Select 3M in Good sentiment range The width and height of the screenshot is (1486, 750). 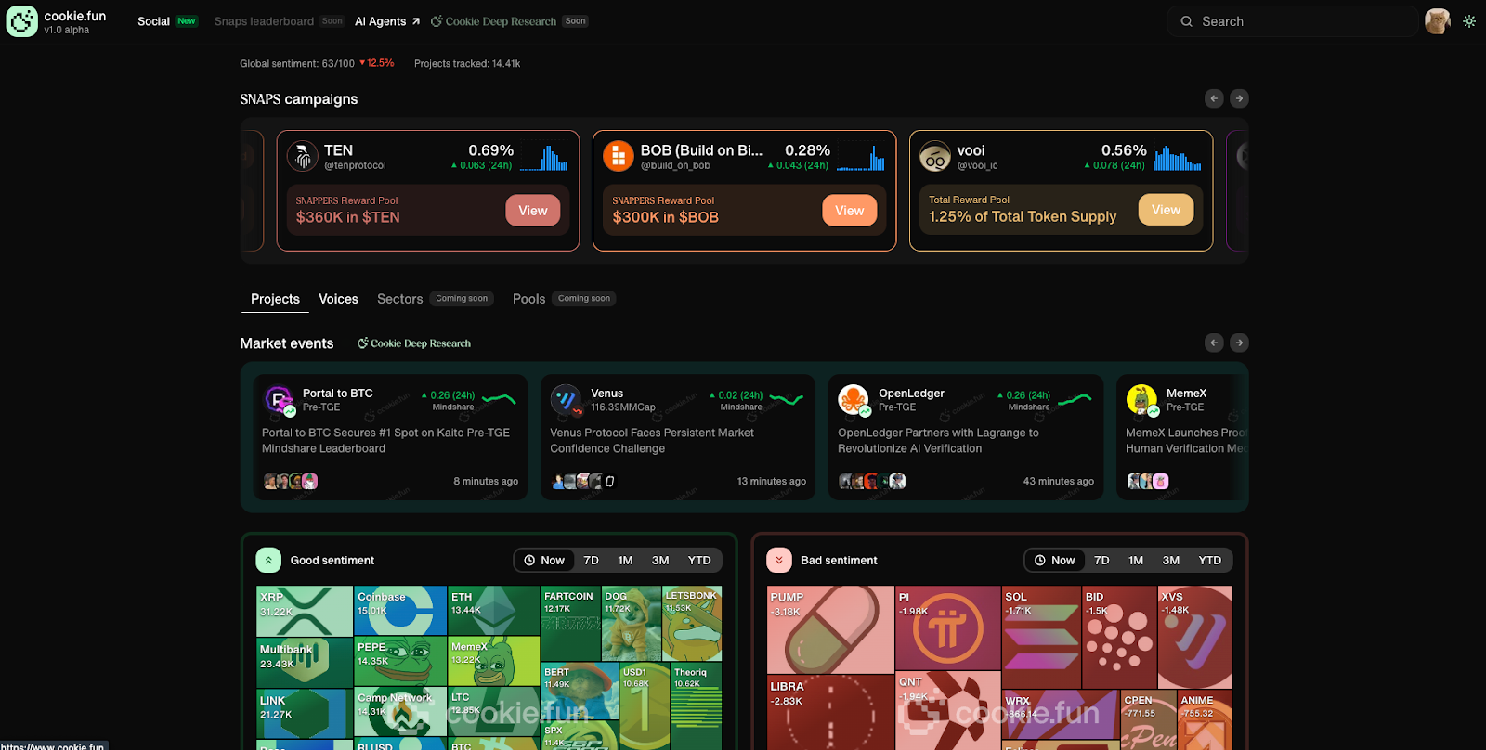(x=660, y=561)
